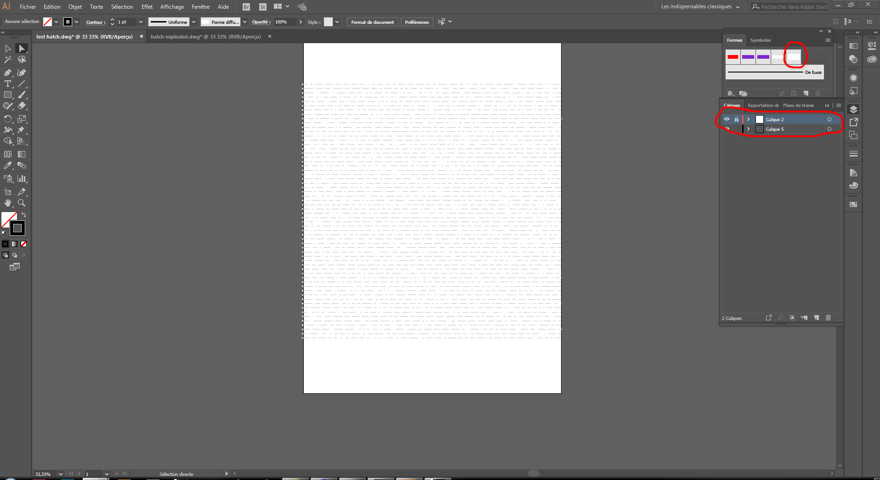
Task: Click the trash icon in the Formes panel
Action: [818, 93]
